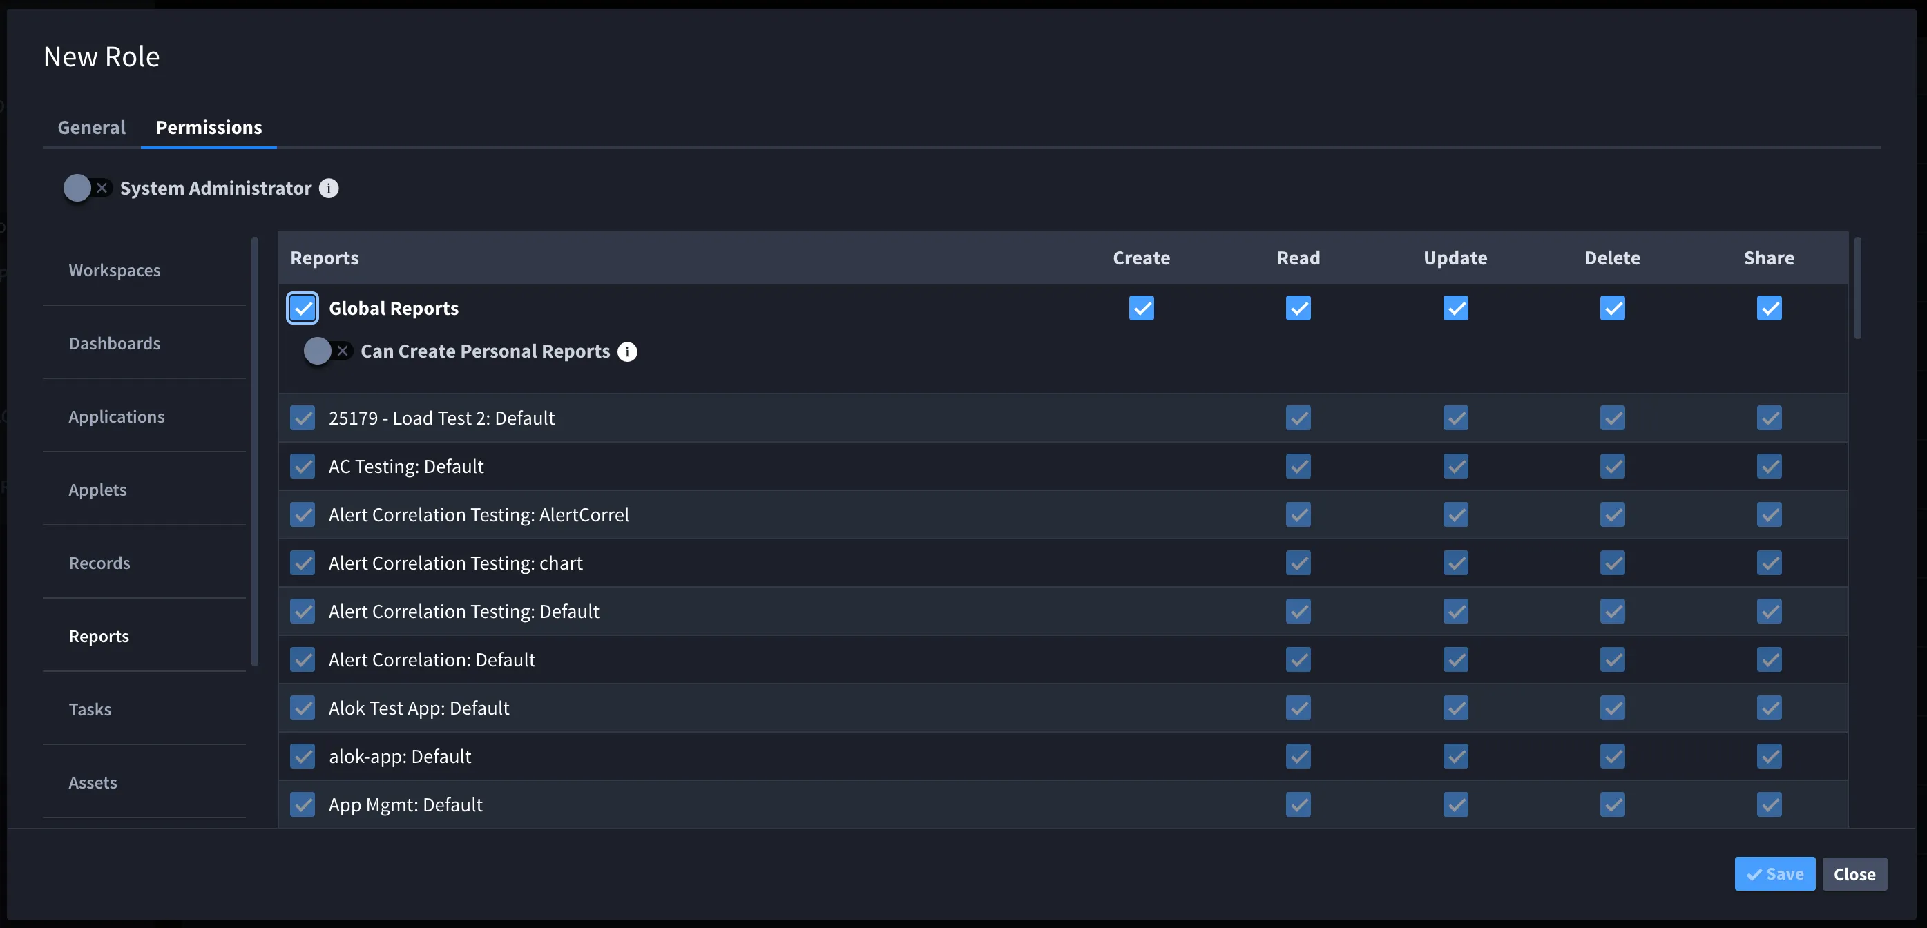Uncheck the AC Testing: Default row checkbox

(x=303, y=467)
